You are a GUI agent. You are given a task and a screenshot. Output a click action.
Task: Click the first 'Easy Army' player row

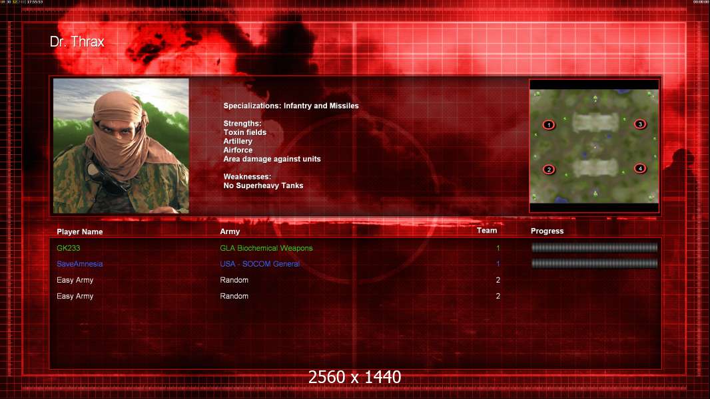[278, 280]
